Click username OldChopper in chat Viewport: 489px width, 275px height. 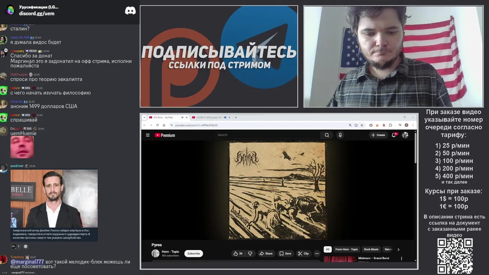(19, 74)
